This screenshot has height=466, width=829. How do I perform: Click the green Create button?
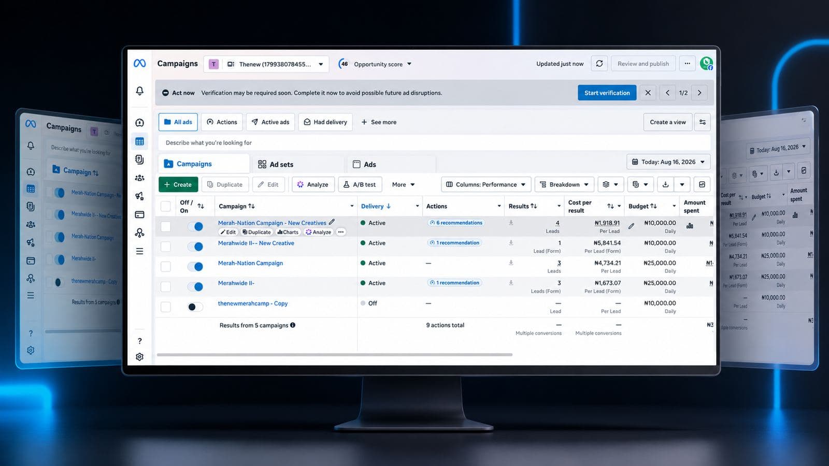point(178,184)
